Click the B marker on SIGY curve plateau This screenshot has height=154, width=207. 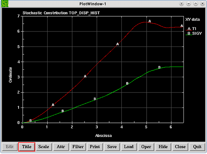click(159, 67)
